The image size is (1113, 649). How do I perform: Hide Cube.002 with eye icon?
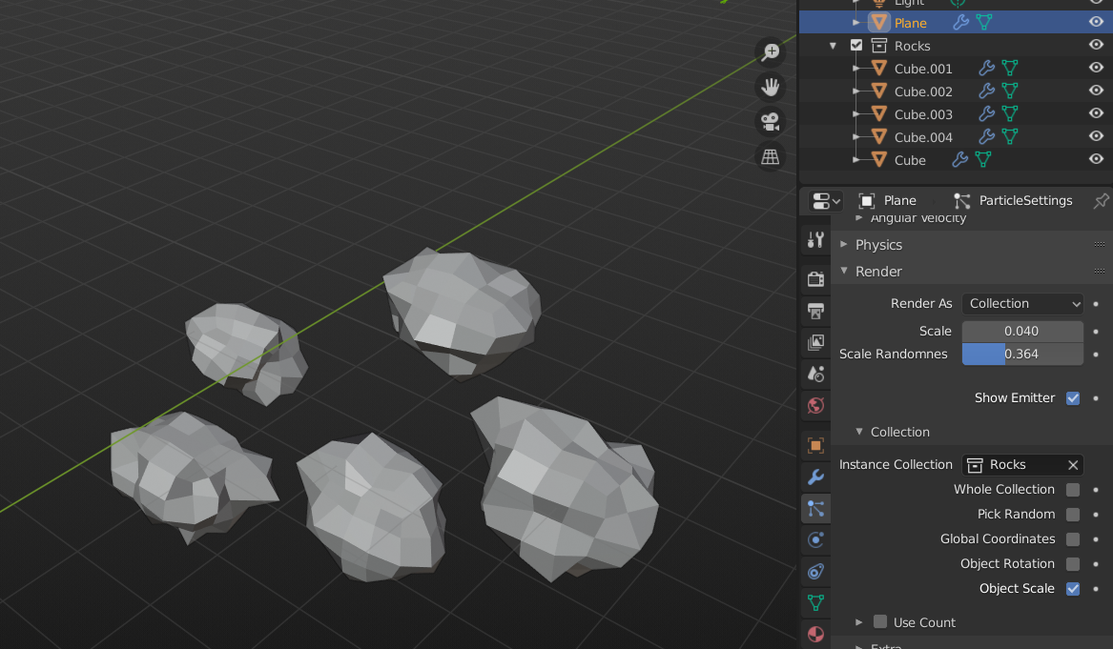click(1096, 91)
